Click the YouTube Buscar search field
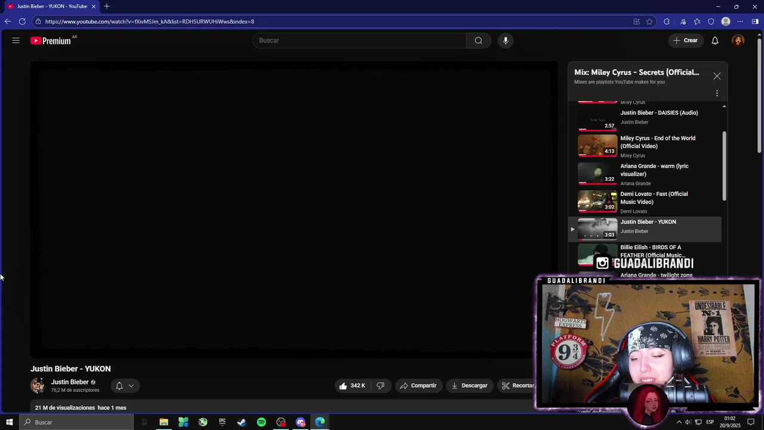Screen dimensions: 764x430 (359, 41)
